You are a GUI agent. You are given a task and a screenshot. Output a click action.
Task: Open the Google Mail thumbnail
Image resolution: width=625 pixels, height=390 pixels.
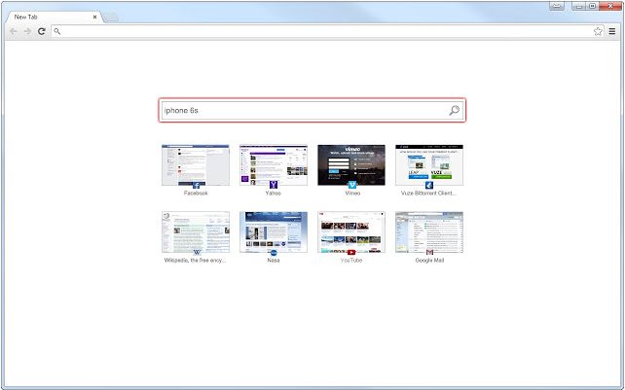click(x=429, y=231)
